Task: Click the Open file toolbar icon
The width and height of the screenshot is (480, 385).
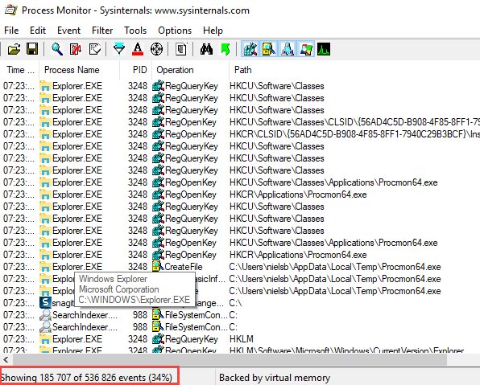Action: click(x=14, y=49)
